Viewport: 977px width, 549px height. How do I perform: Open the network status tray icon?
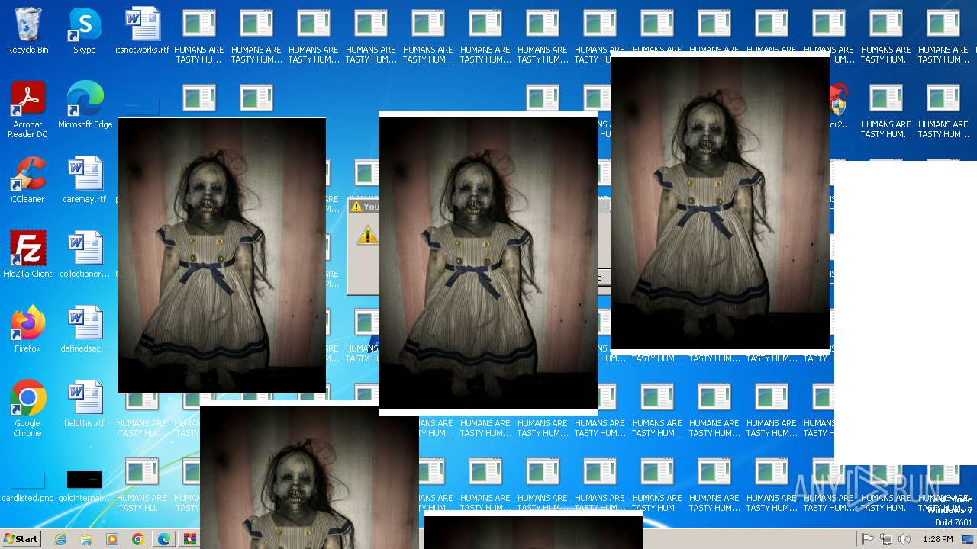[886, 539]
